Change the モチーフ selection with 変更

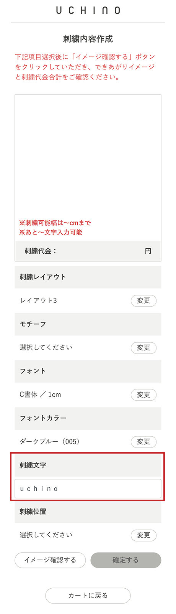pyautogui.click(x=143, y=348)
